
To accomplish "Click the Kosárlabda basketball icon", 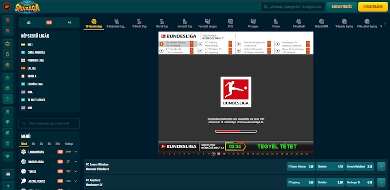I will (x=23, y=162).
